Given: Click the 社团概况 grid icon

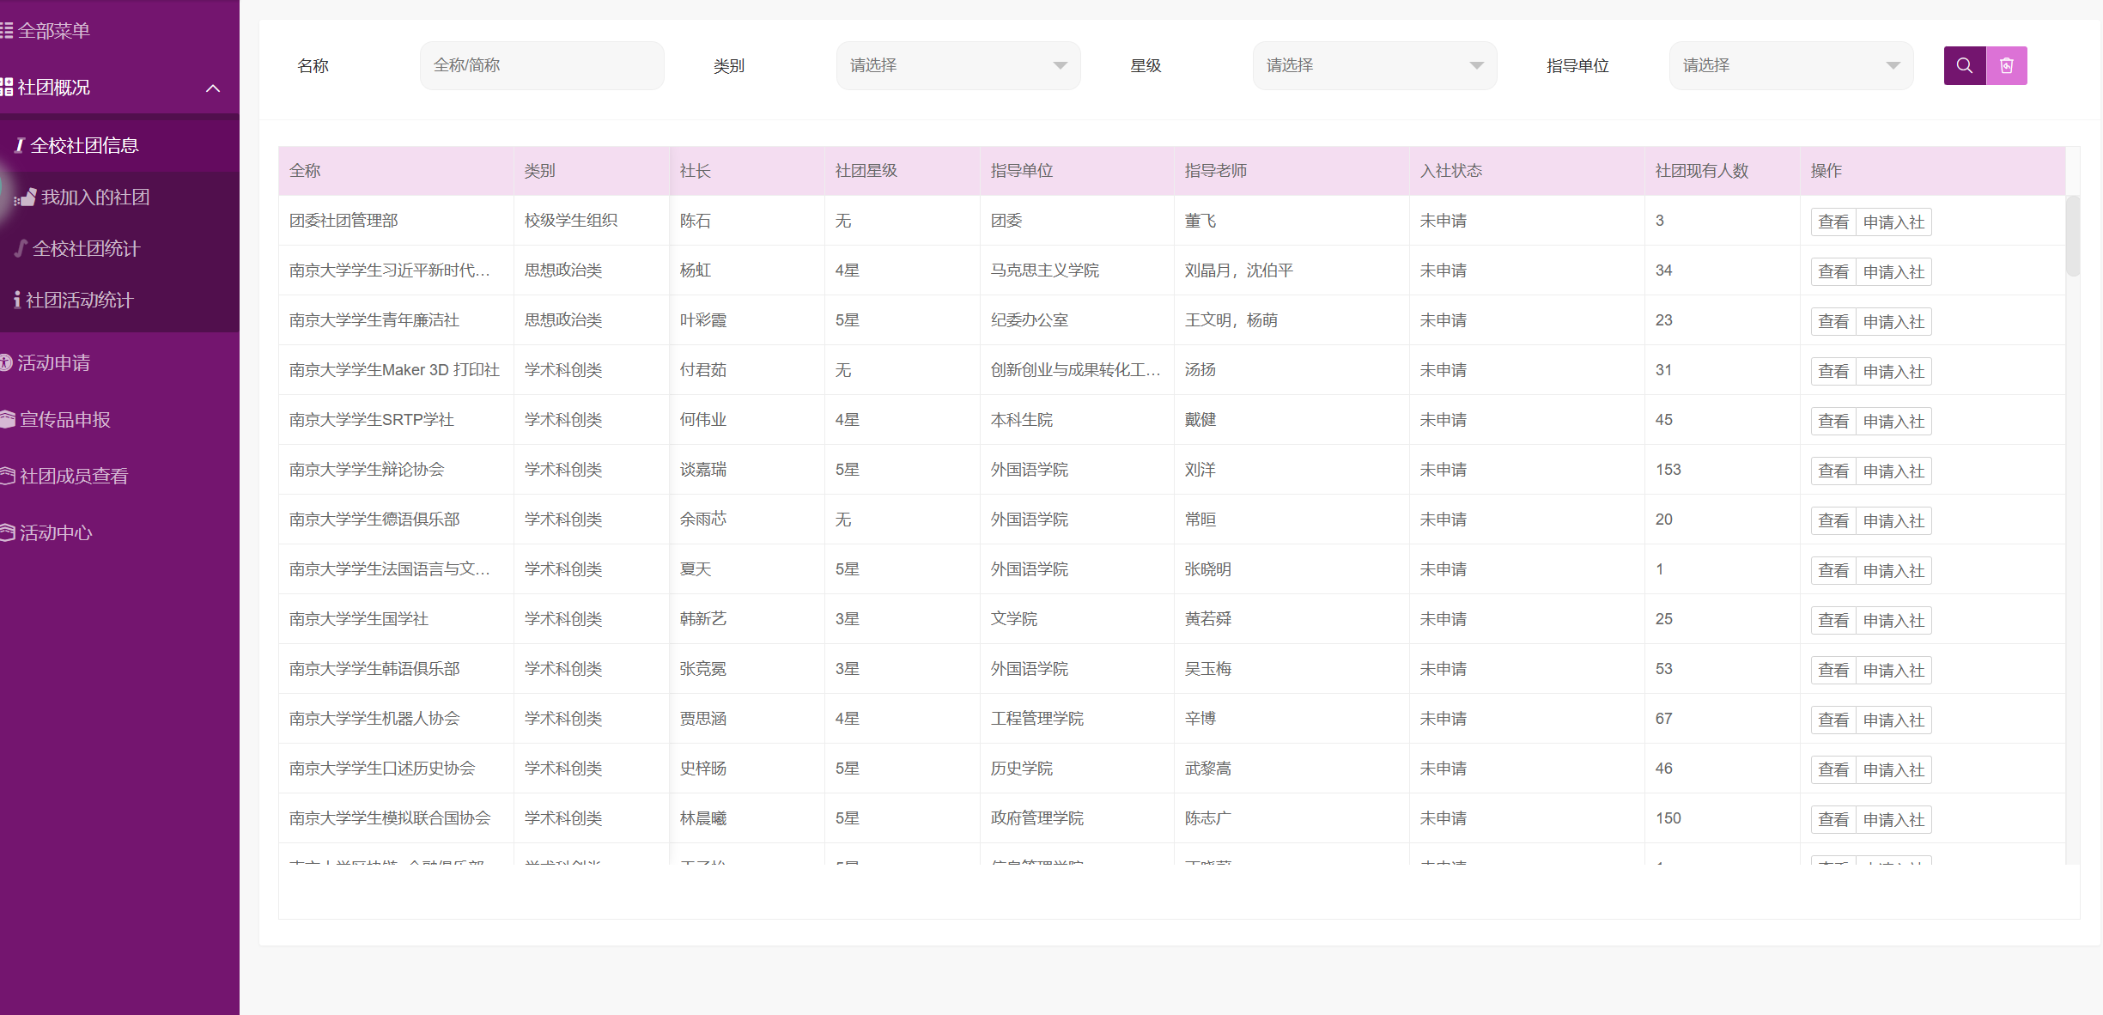Looking at the screenshot, I should (x=7, y=88).
